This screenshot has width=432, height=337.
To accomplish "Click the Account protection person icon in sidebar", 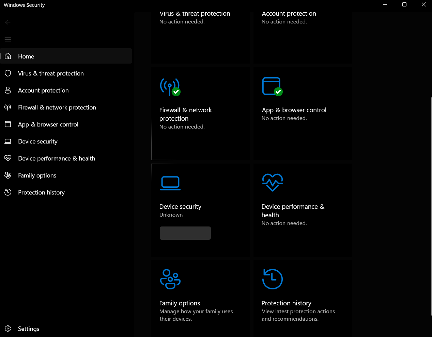I will coord(7,90).
